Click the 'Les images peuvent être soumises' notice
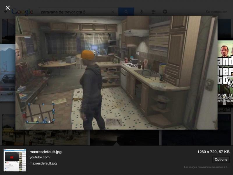Image resolution: width=233 pixels, height=175 pixels. tap(206, 167)
